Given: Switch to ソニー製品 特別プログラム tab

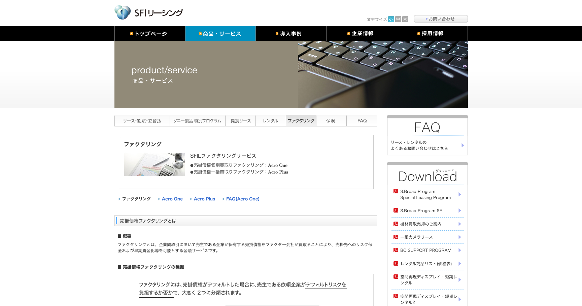Looking at the screenshot, I should [x=197, y=121].
